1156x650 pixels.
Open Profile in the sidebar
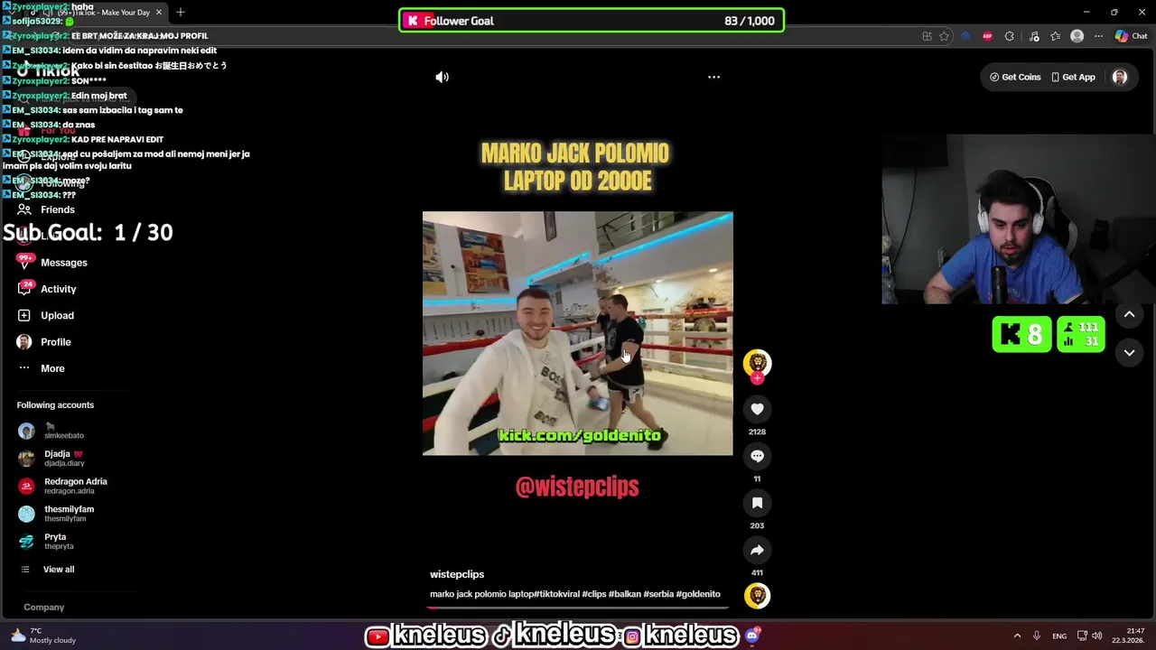(x=43, y=342)
